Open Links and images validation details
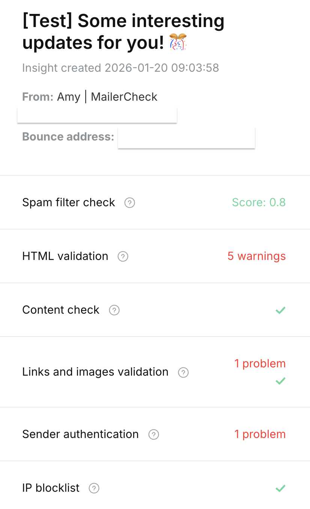The image size is (310, 509). click(95, 372)
